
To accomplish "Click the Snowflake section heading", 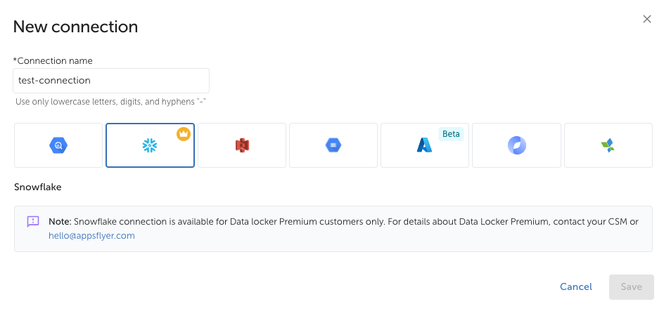I will pos(38,187).
